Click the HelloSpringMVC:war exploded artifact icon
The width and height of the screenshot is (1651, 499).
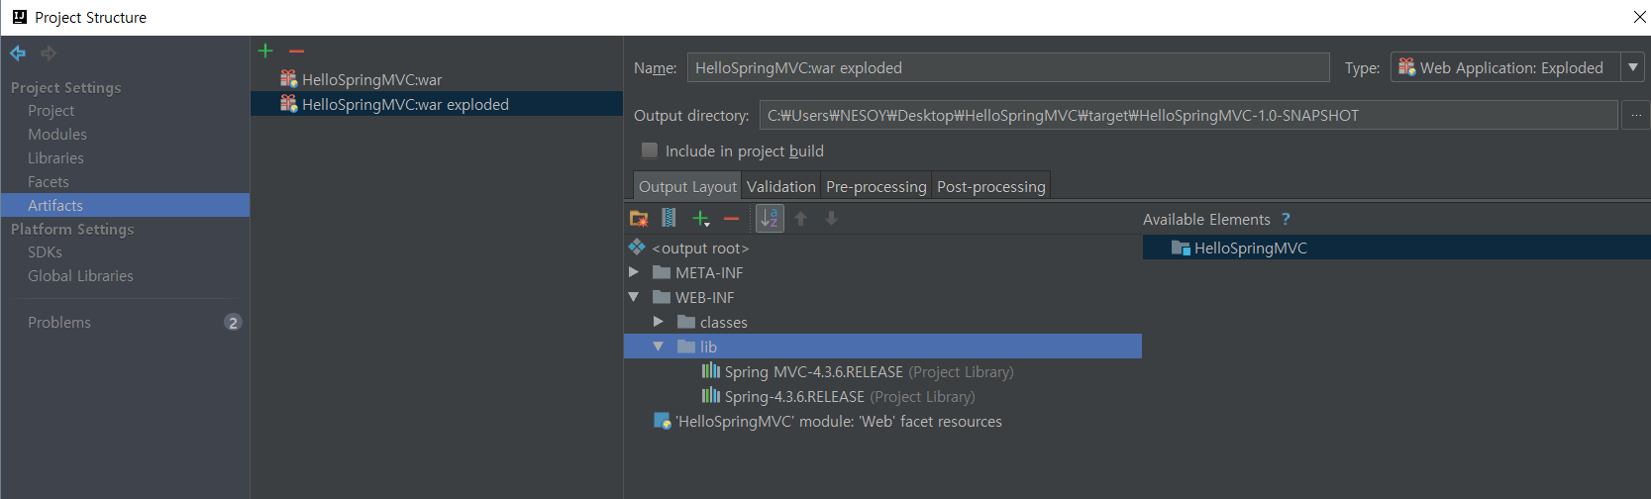[x=288, y=103]
